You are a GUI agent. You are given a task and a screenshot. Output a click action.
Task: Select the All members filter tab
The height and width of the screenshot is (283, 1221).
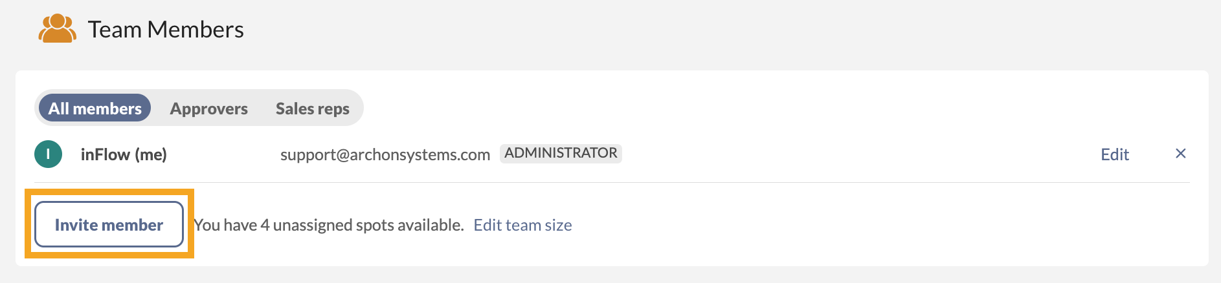[x=95, y=109]
